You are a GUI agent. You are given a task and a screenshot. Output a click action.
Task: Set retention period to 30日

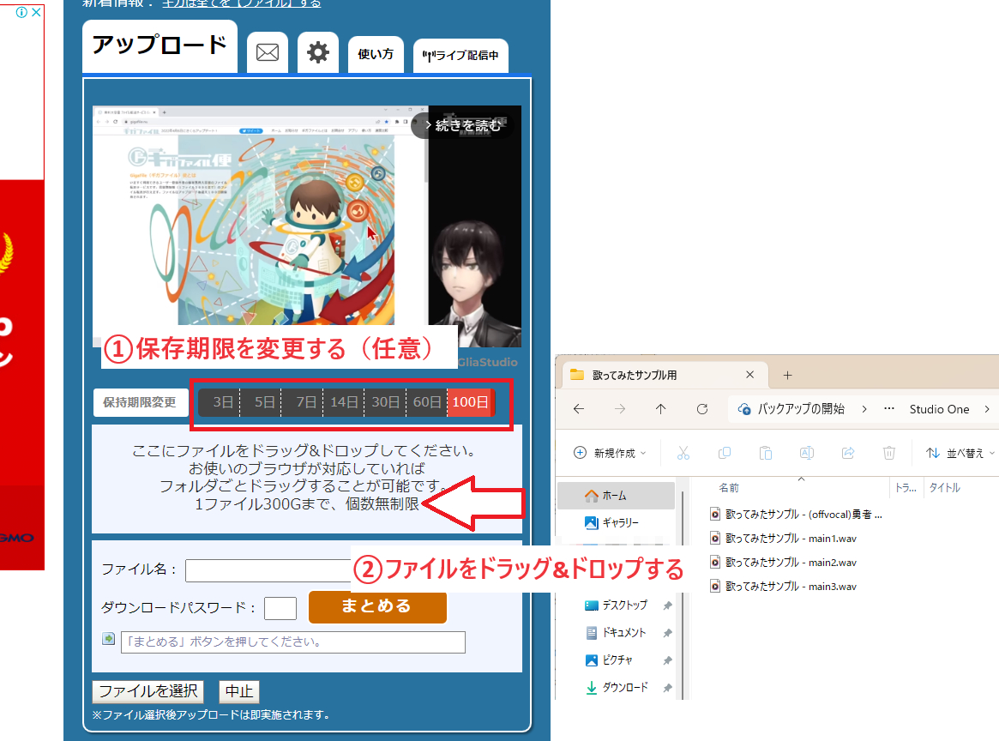coord(386,402)
